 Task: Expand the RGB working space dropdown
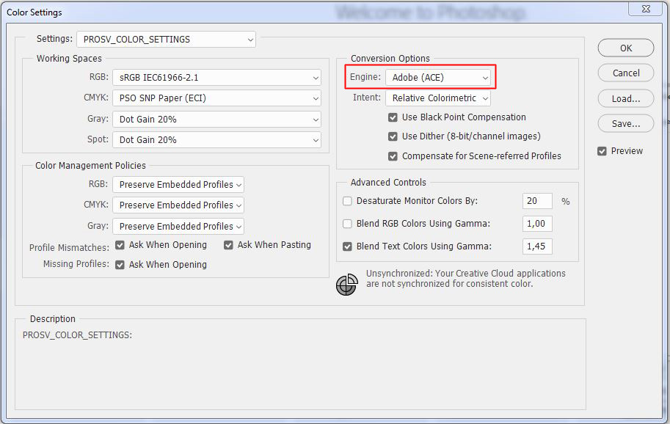216,77
